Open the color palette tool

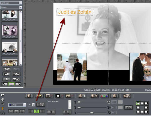3,99
